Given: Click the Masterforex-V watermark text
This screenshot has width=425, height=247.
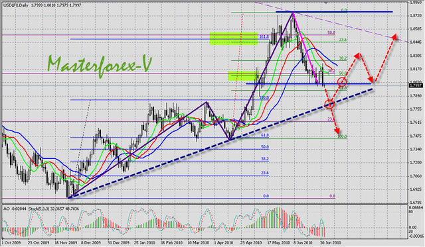Looking at the screenshot, I should point(99,64).
